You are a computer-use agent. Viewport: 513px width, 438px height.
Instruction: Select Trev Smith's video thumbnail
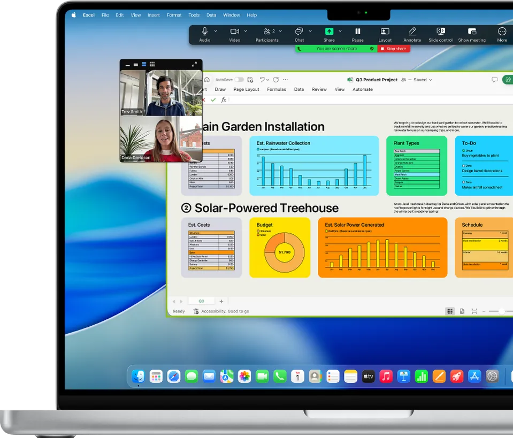click(x=161, y=93)
